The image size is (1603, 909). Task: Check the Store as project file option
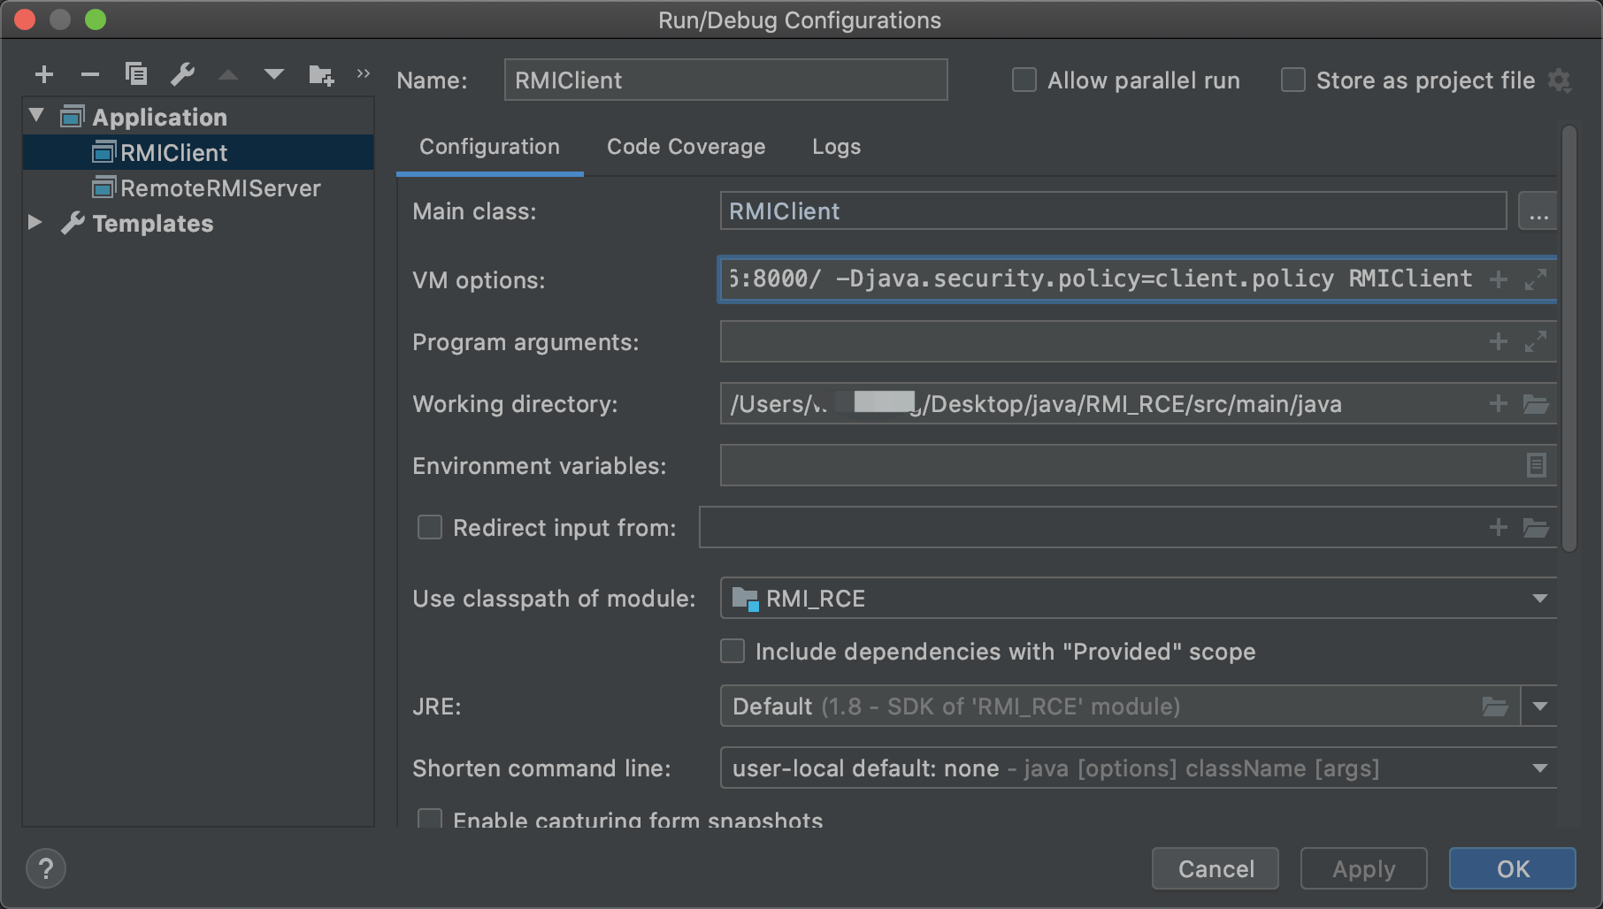pyautogui.click(x=1293, y=80)
